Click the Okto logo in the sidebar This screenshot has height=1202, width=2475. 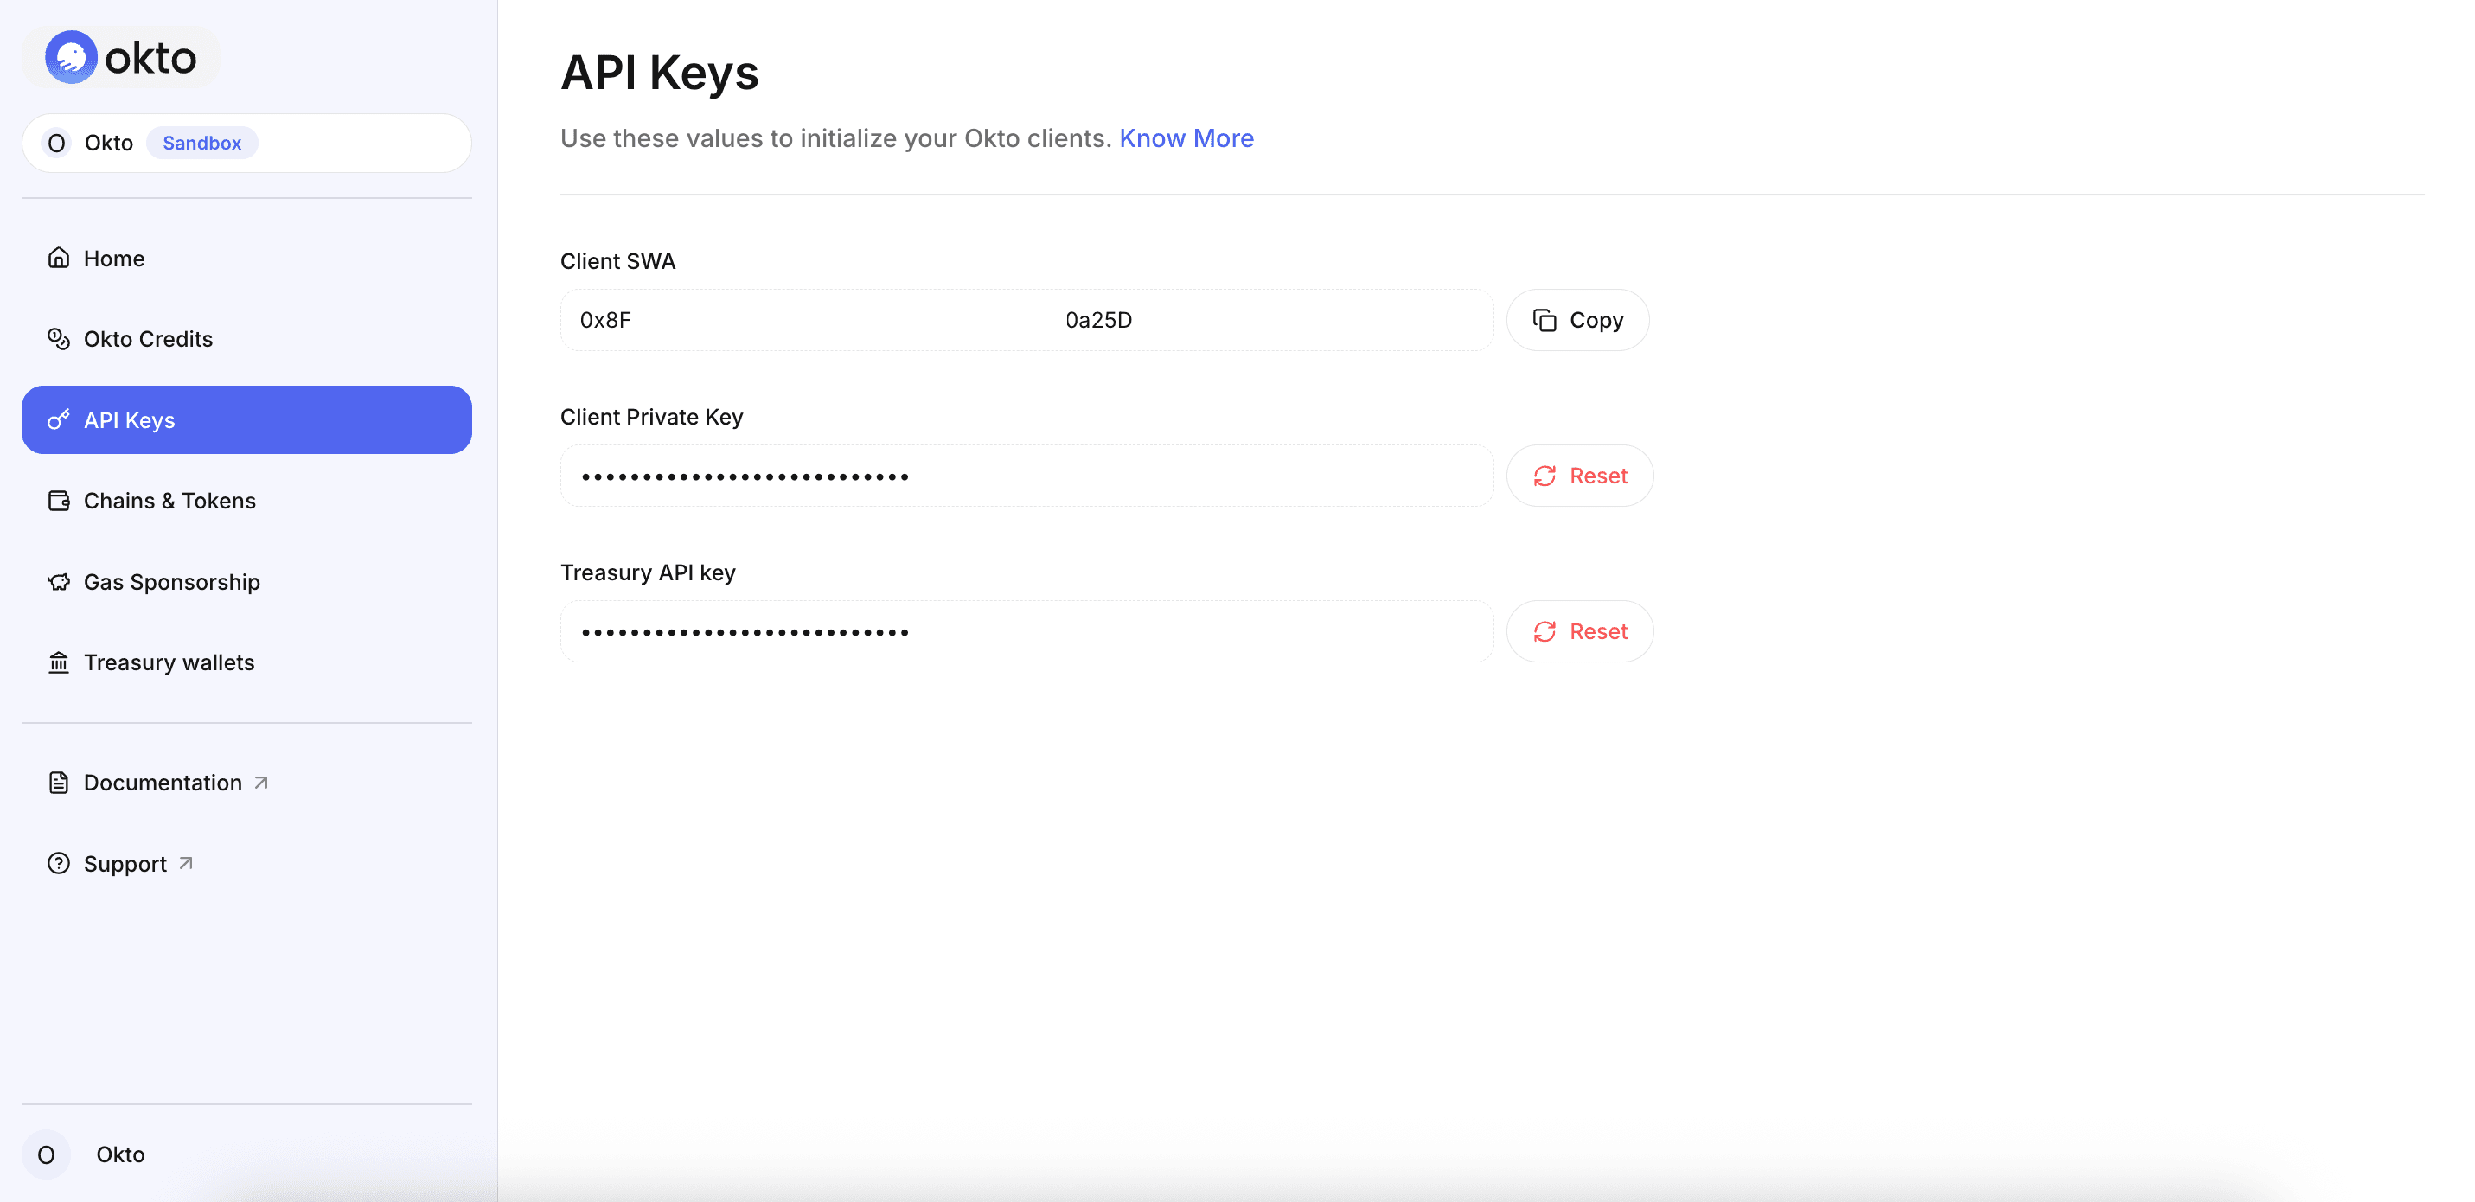(121, 58)
